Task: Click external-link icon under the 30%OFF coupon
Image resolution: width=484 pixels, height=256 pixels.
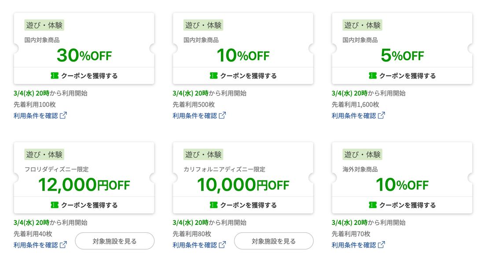Action: click(x=63, y=115)
